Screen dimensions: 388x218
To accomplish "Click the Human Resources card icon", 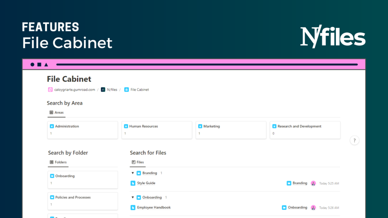I will click(x=126, y=126).
